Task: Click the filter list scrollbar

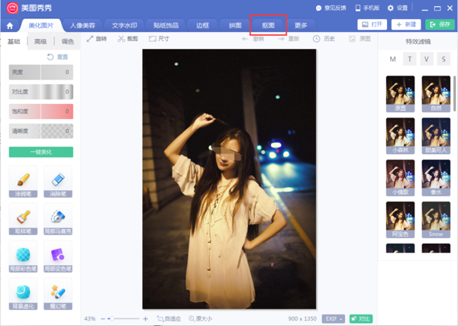Action: (x=454, y=93)
